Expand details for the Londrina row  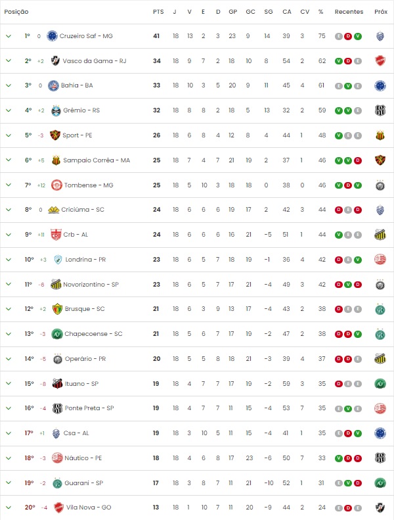coord(9,260)
